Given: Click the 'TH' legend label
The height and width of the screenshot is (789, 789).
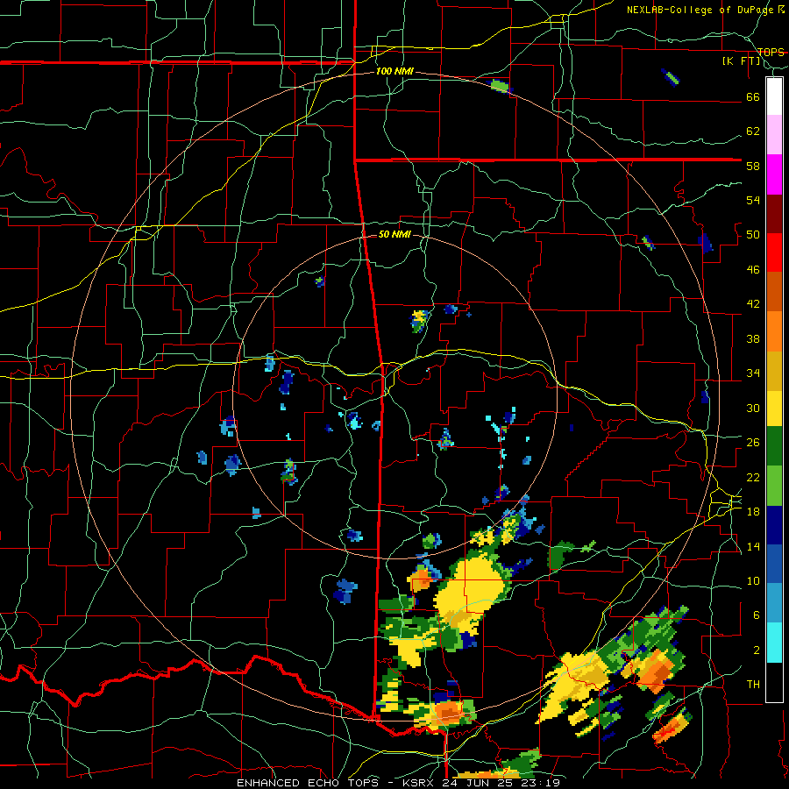Looking at the screenshot, I should coord(753,685).
